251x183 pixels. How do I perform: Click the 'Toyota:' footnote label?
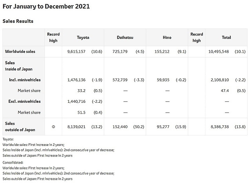(x=8, y=139)
